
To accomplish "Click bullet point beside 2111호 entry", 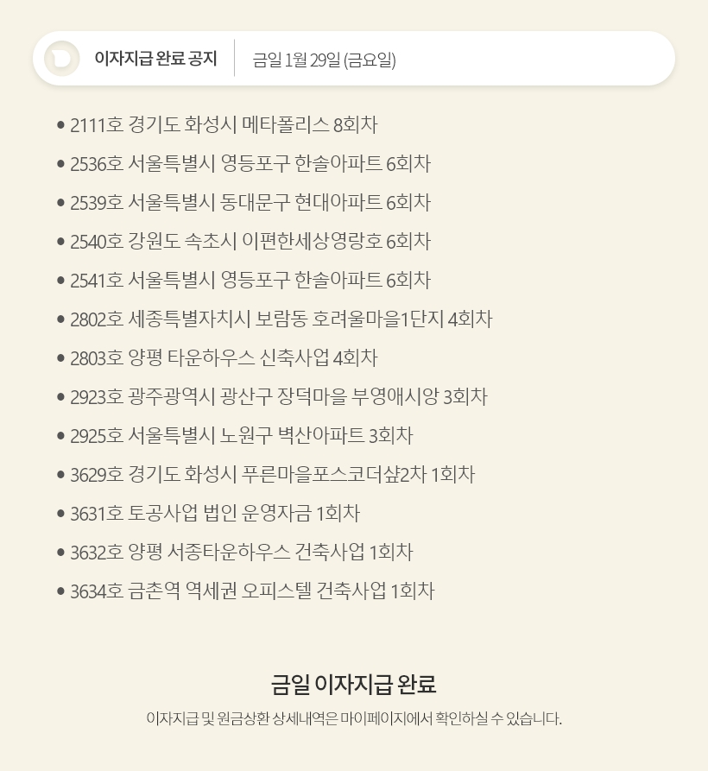I will (60, 125).
